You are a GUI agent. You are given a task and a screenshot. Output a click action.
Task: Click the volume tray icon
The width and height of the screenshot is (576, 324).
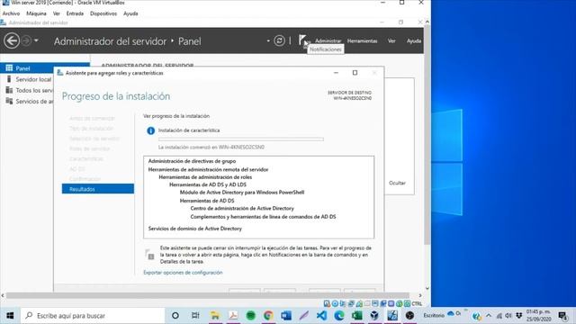point(508,316)
